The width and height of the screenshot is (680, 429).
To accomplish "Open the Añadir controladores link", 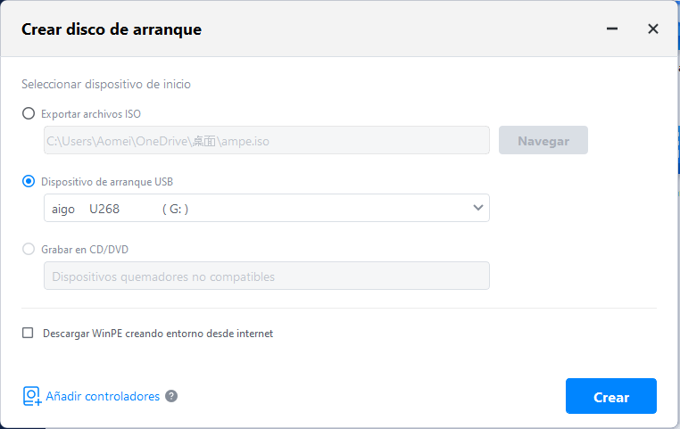I will (x=102, y=397).
